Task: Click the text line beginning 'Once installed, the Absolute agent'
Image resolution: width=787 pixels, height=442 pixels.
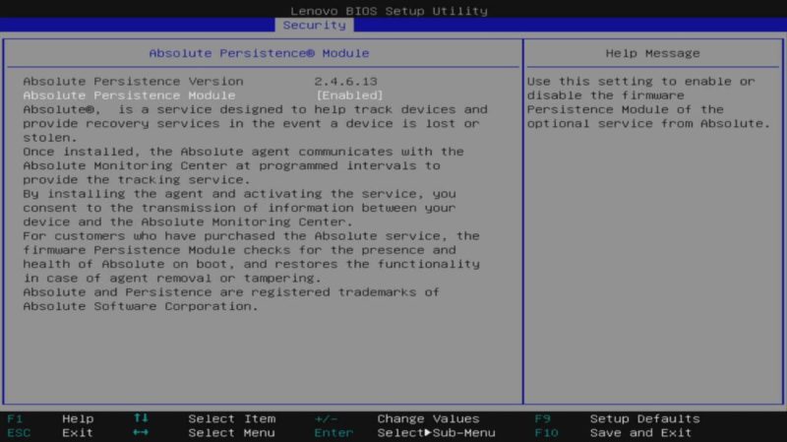Action: coord(243,152)
